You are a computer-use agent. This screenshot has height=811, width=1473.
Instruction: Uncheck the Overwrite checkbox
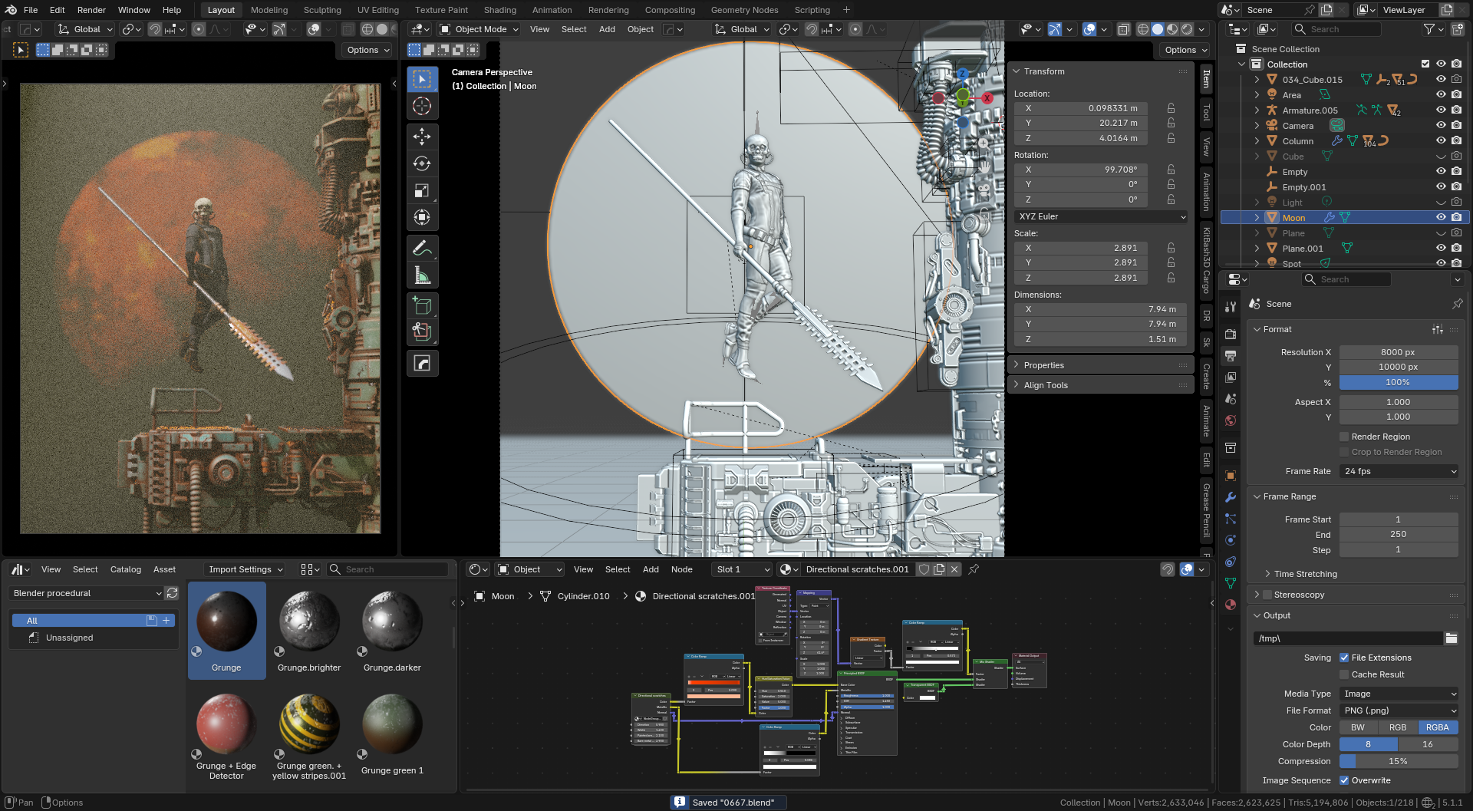[x=1344, y=780]
